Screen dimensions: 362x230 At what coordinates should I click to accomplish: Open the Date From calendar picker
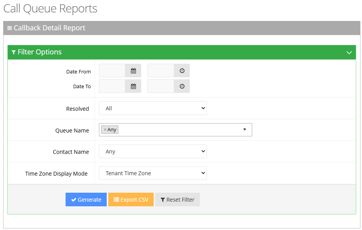click(133, 71)
